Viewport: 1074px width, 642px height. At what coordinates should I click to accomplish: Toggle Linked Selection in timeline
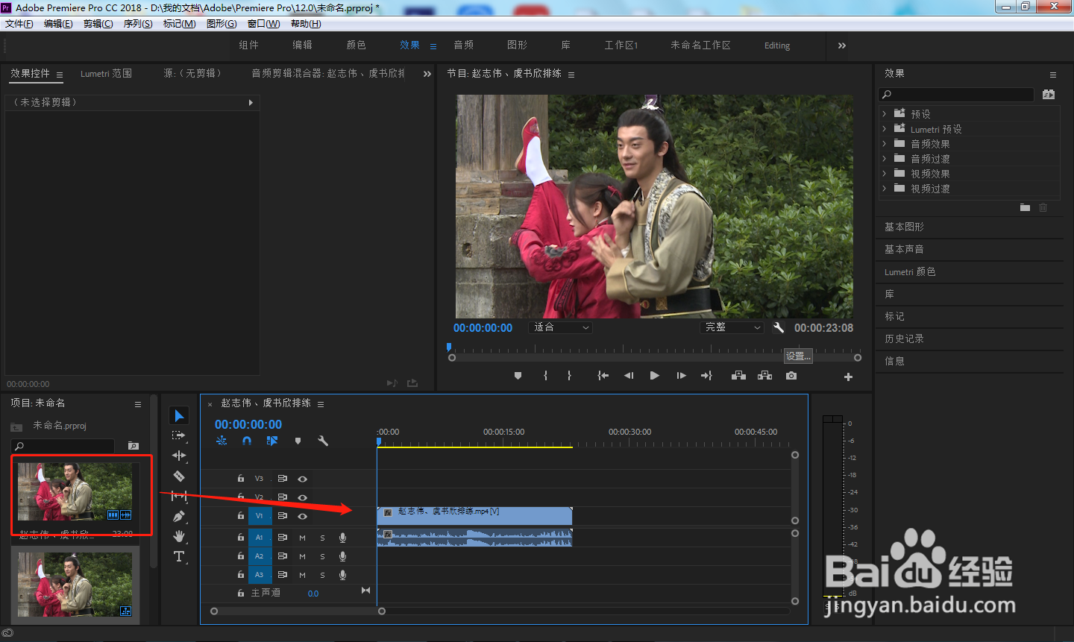pos(271,441)
